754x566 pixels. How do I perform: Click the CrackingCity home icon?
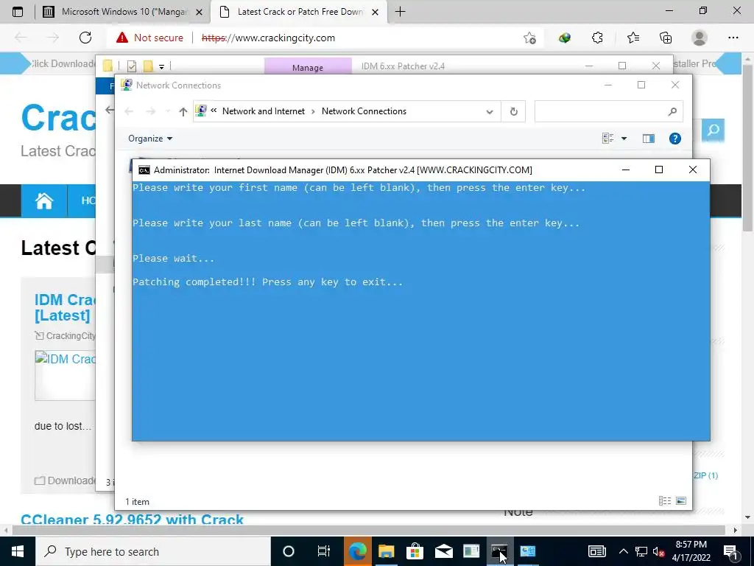point(43,200)
